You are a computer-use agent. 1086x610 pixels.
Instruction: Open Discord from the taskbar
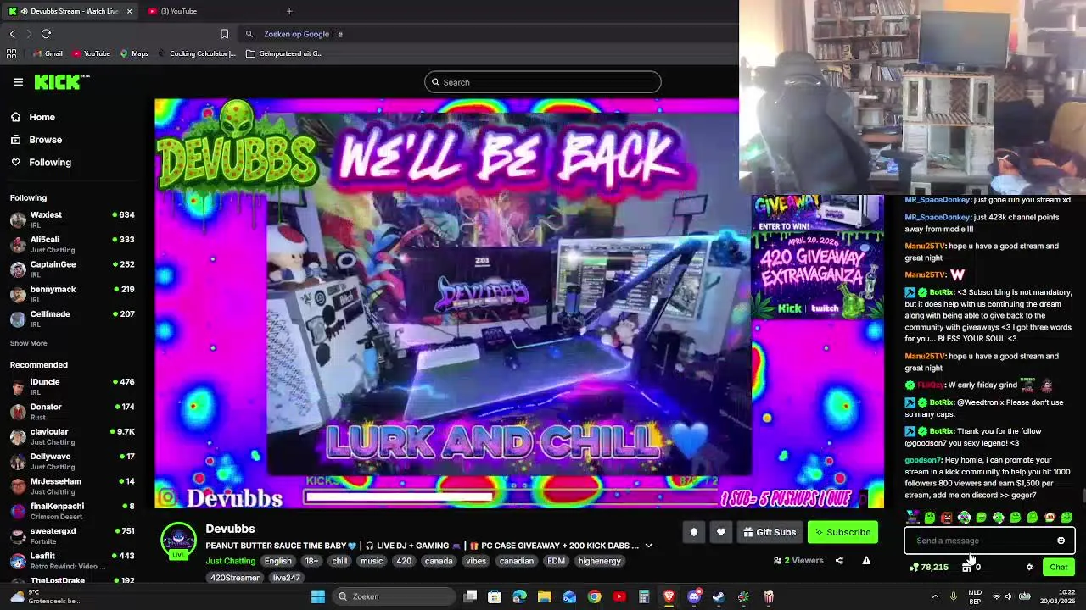point(694,596)
